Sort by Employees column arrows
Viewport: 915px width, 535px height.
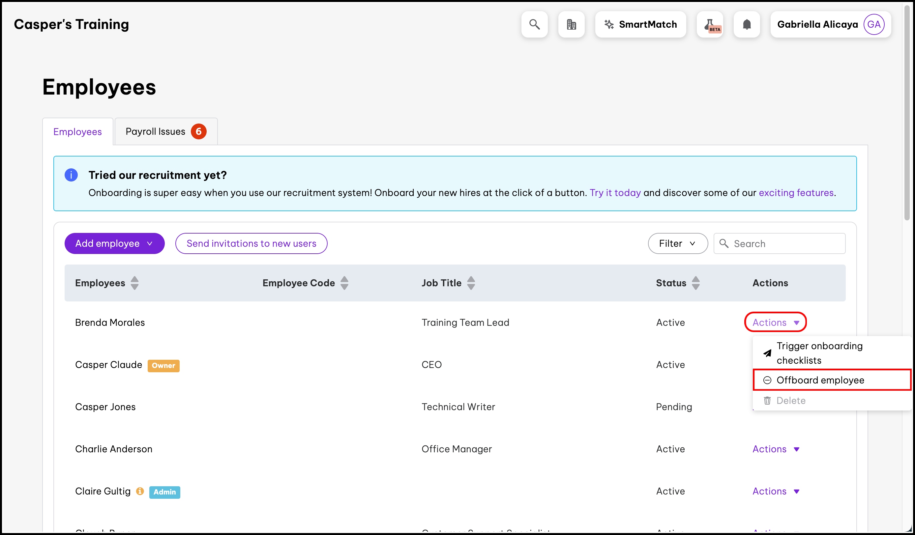tap(134, 283)
